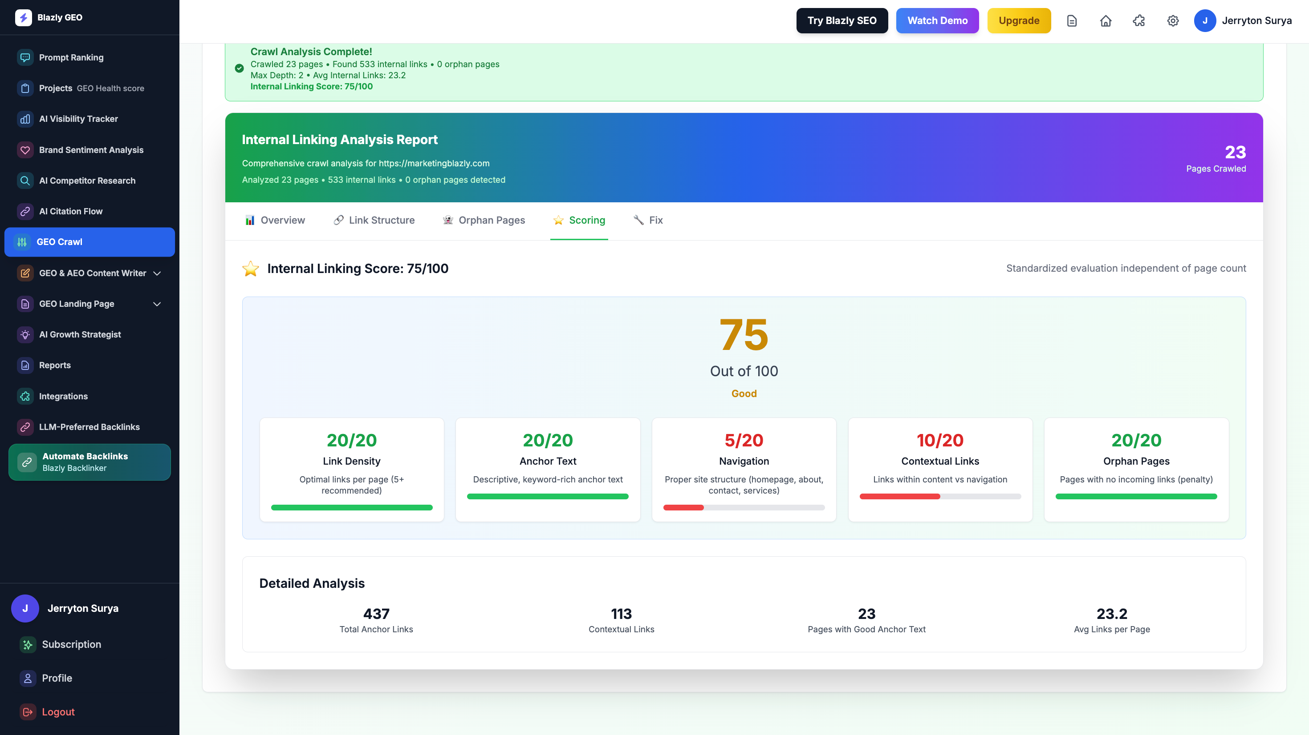Screen dimensions: 1309x735
Task: Expand the GEO & AEO Content Writer chevron
Action: click(157, 273)
